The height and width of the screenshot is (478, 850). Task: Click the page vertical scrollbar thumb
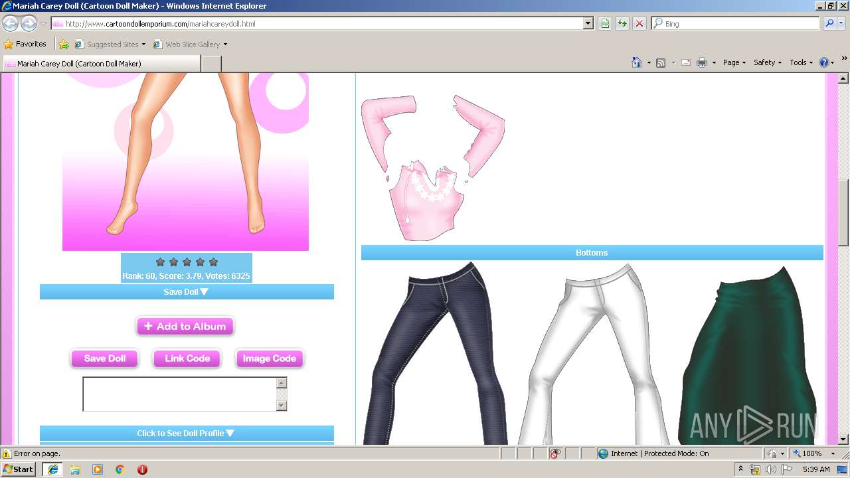(x=843, y=212)
